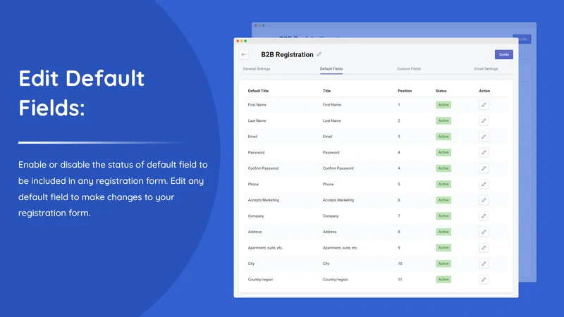Open the Custom Fields tab
Viewport: 564px width, 317px height.
click(409, 68)
